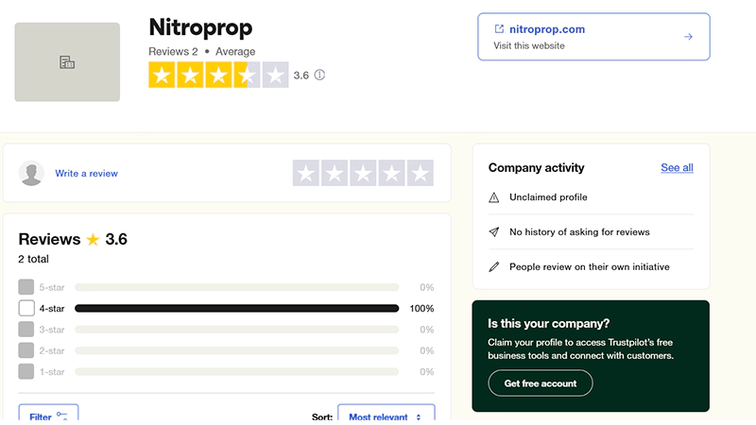This screenshot has width=756, height=425.
Task: Click the Write a review link
Action: click(x=87, y=174)
